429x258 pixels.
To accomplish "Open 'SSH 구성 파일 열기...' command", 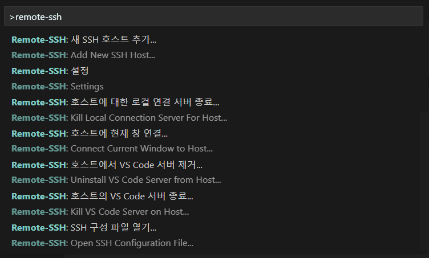I will [114, 227].
